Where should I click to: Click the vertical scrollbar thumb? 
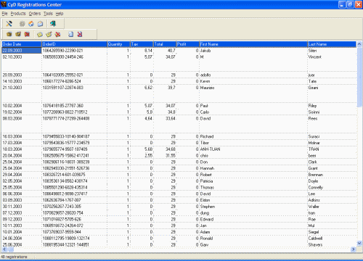coord(359,77)
